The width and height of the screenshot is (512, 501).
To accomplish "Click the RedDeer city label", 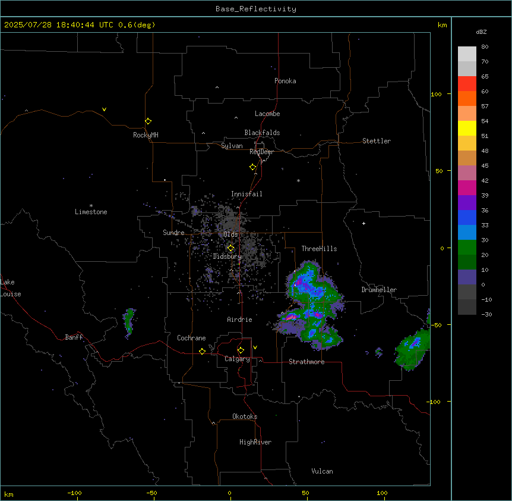I will click(261, 152).
